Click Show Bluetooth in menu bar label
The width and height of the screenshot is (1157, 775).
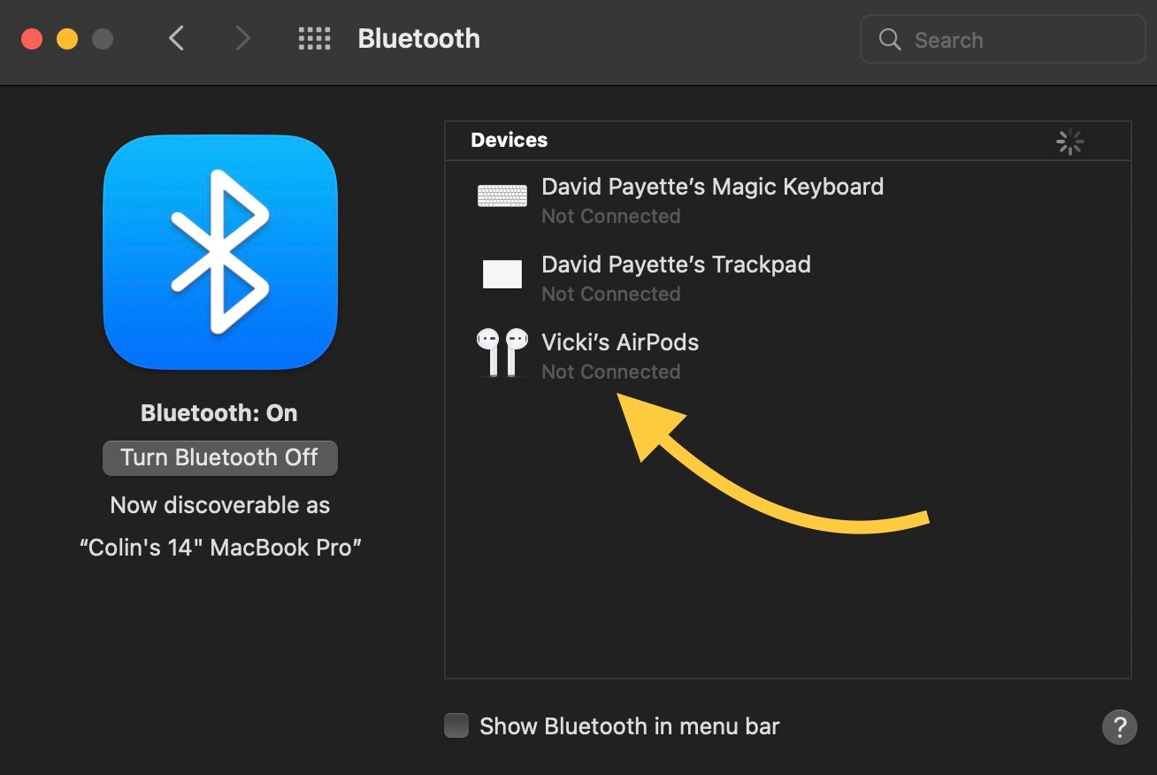(630, 726)
